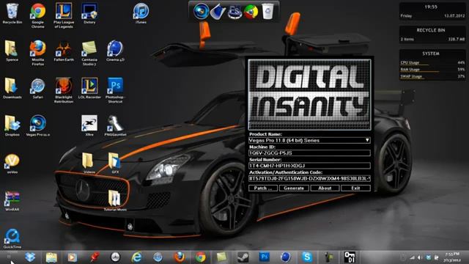Image resolution: width=469 pixels, height=264 pixels.
Task: Open the Vegas Pro 11.0 desktop icon
Action: coord(38,125)
